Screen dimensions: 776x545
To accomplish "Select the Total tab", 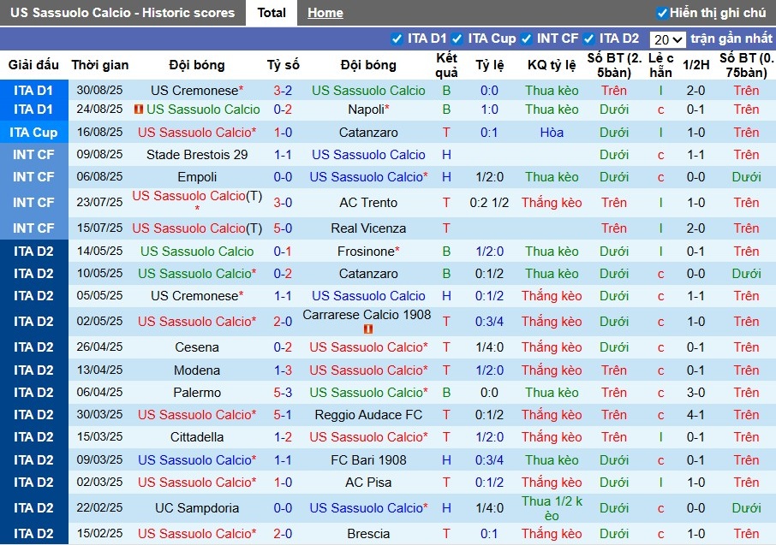I will 272,13.
